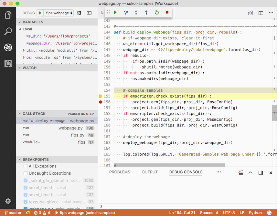
Task: Go to line via Ln 154, Col 21
Action: tap(182, 213)
